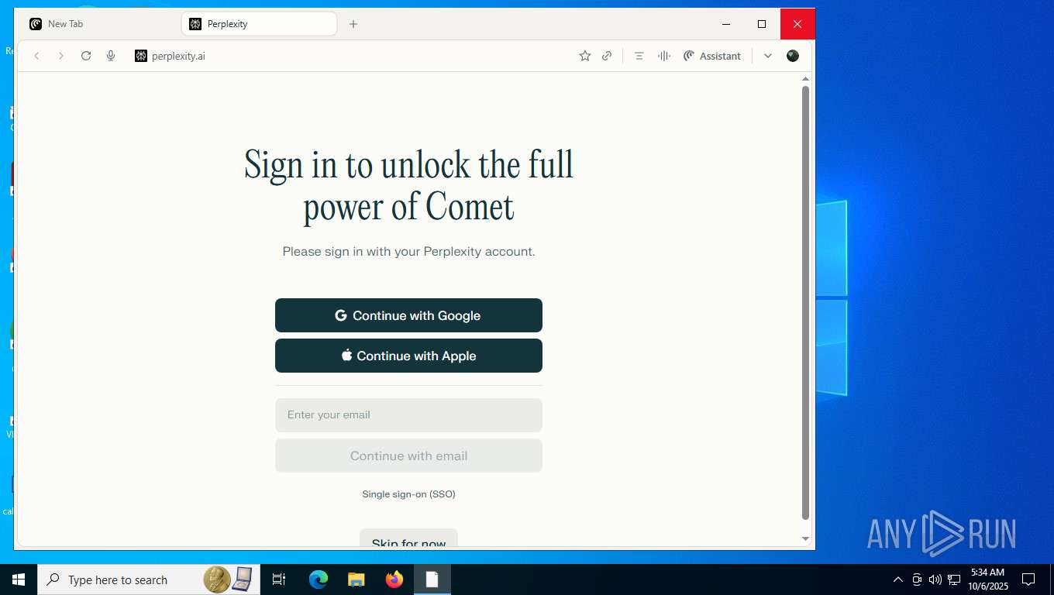Viewport: 1054px width, 595px height.
Task: Open the three-line list icon in the toolbar
Action: [639, 56]
